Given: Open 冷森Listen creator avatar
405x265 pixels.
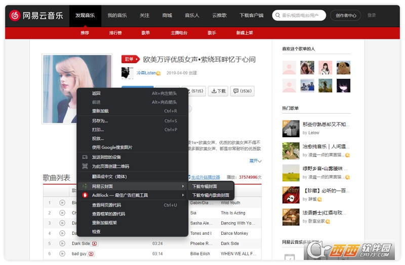Looking at the screenshot, I should tap(128, 73).
